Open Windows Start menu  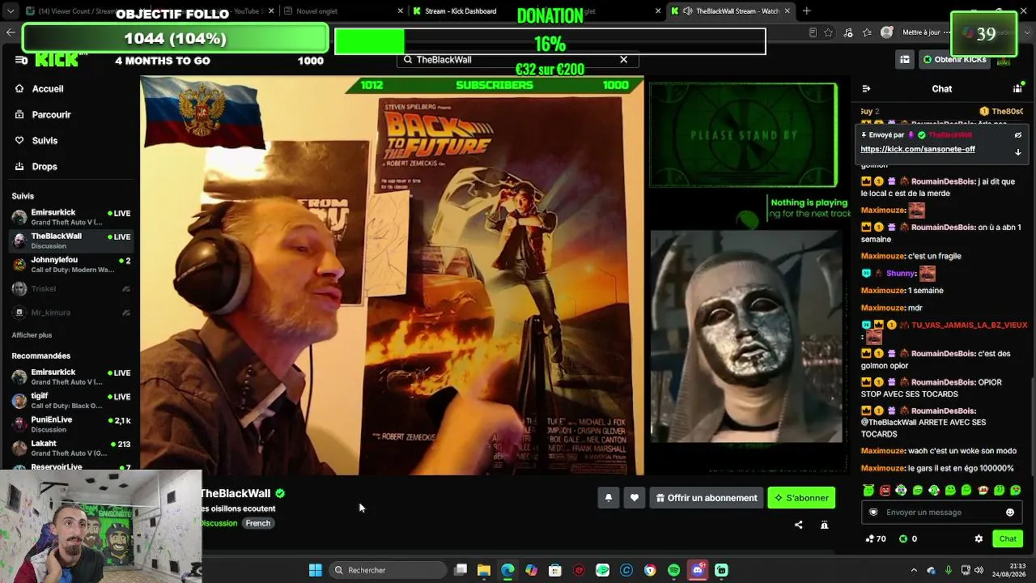click(x=315, y=570)
